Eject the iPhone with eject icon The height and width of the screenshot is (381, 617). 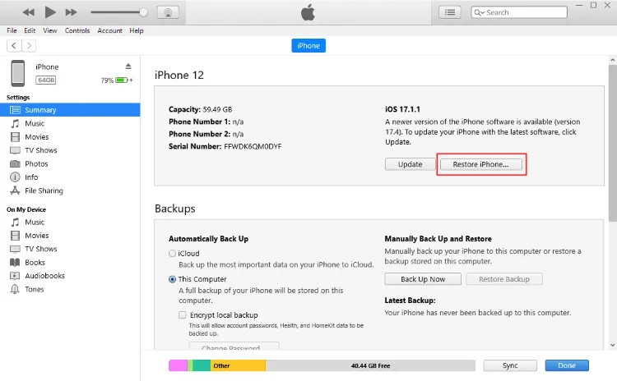[x=128, y=66]
